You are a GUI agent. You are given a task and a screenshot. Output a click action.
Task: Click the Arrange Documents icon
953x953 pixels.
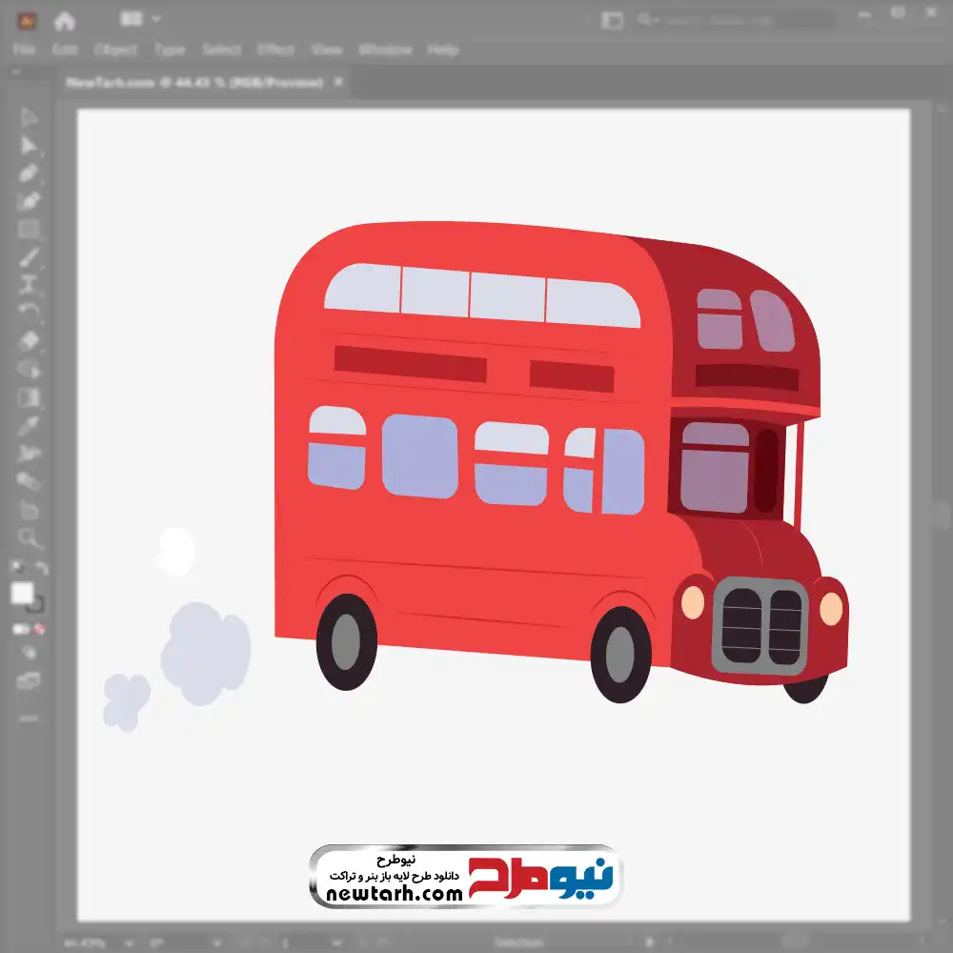612,20
